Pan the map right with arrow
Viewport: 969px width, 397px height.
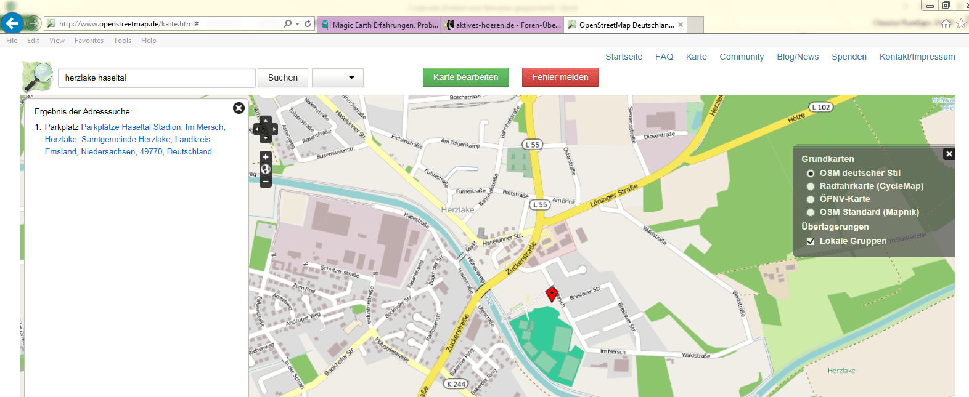tap(274, 129)
